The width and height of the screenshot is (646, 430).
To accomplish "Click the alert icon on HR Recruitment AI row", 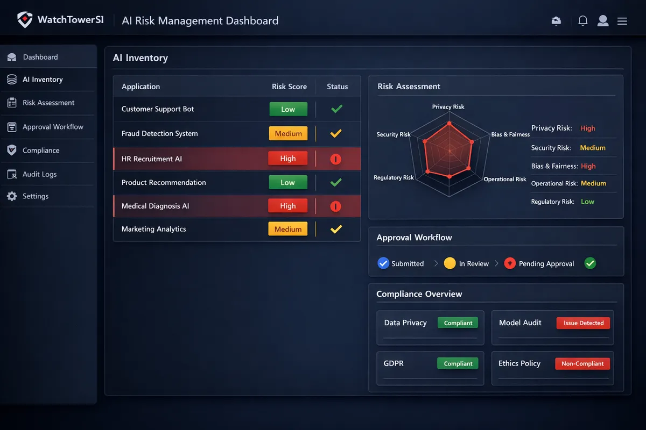I will (x=336, y=159).
